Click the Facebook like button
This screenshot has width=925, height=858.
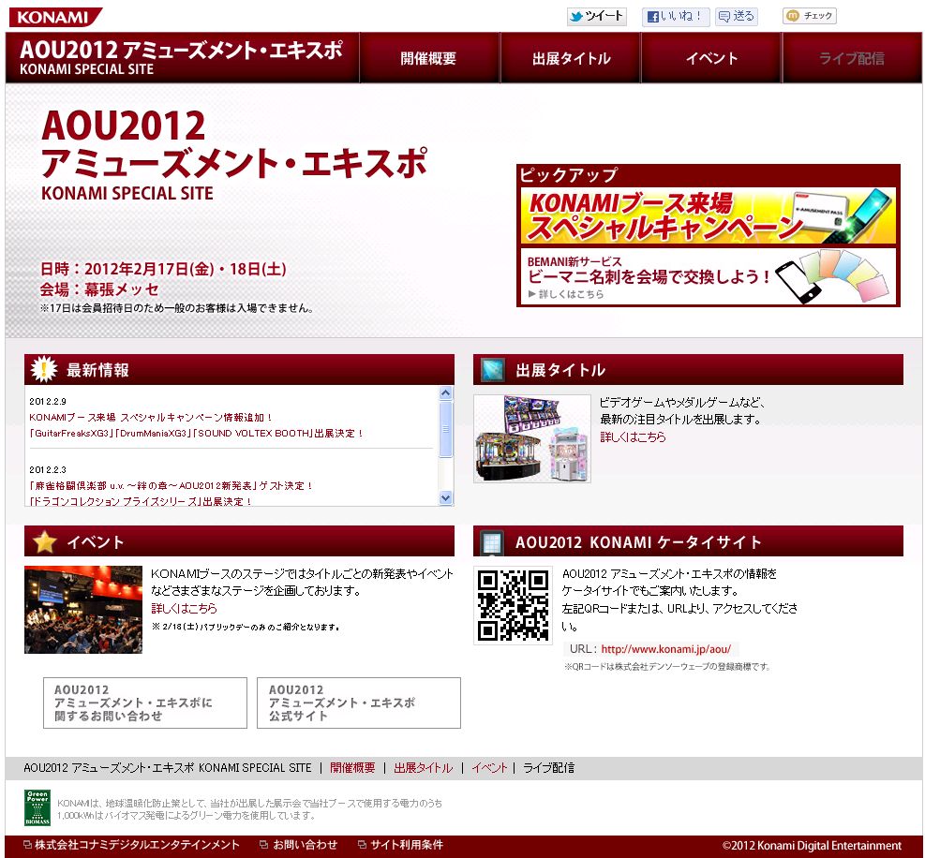(x=676, y=17)
